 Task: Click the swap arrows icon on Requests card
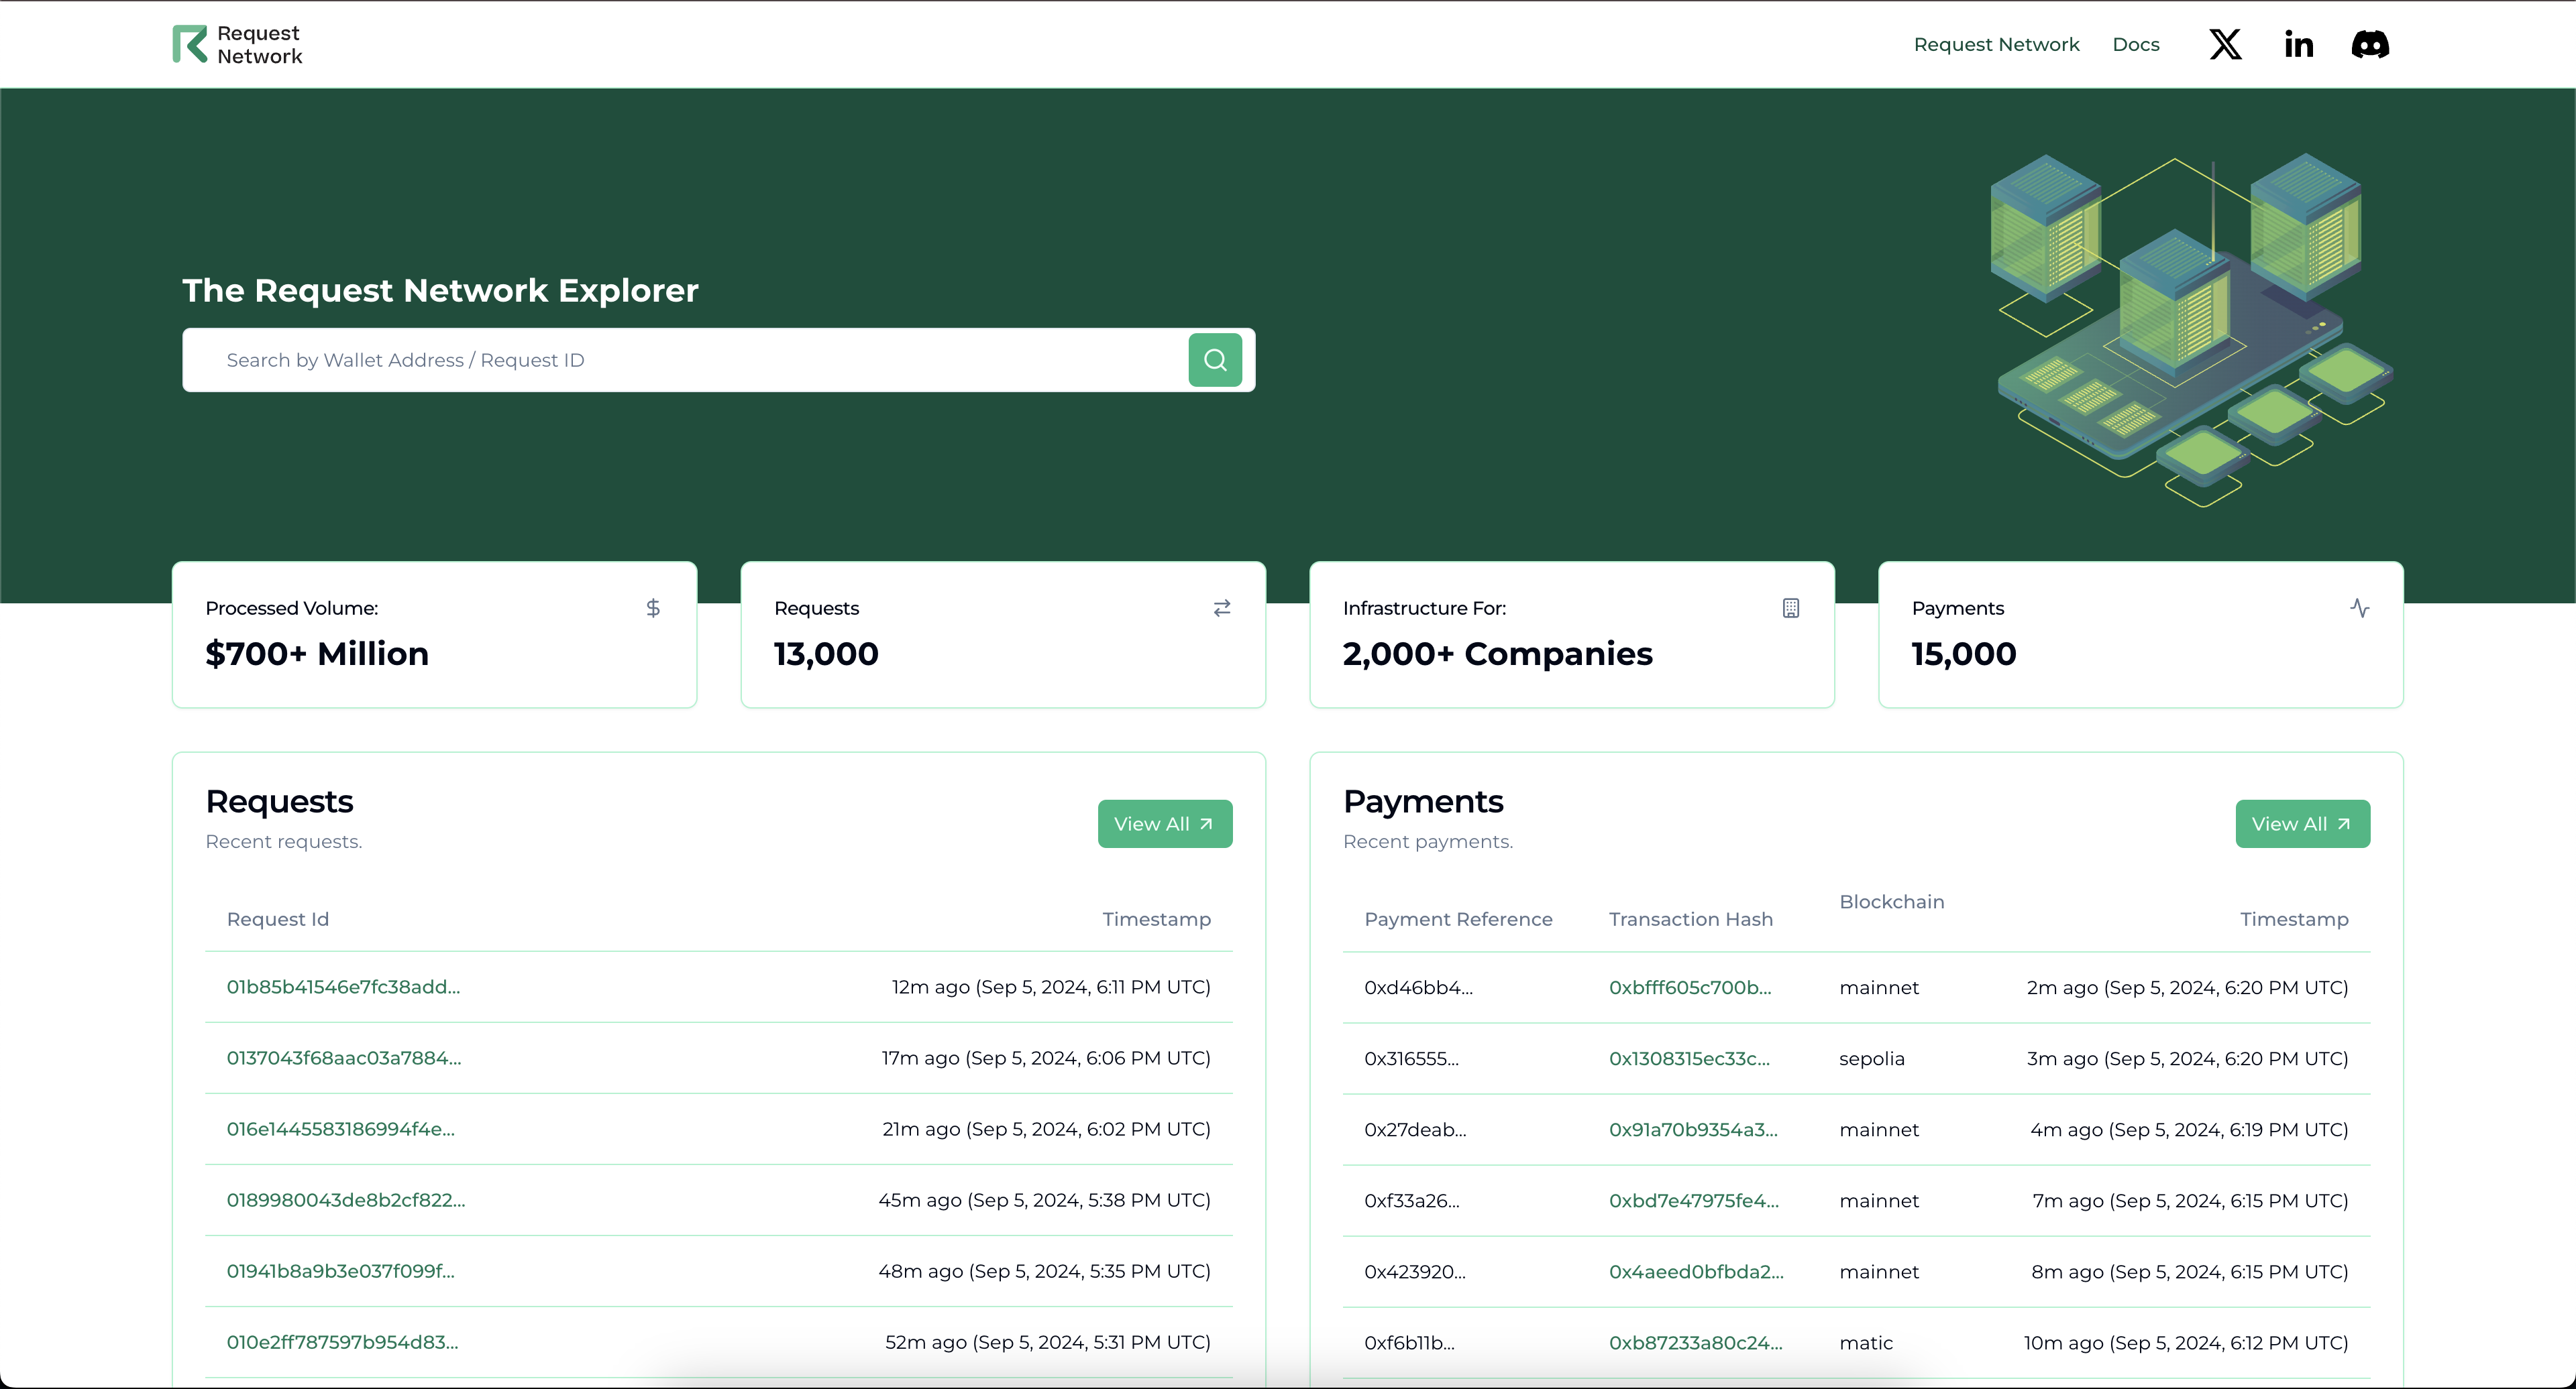tap(1222, 607)
